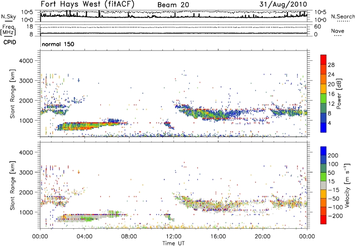Select the '28' label on Power color bar

pyautogui.click(x=331, y=65)
